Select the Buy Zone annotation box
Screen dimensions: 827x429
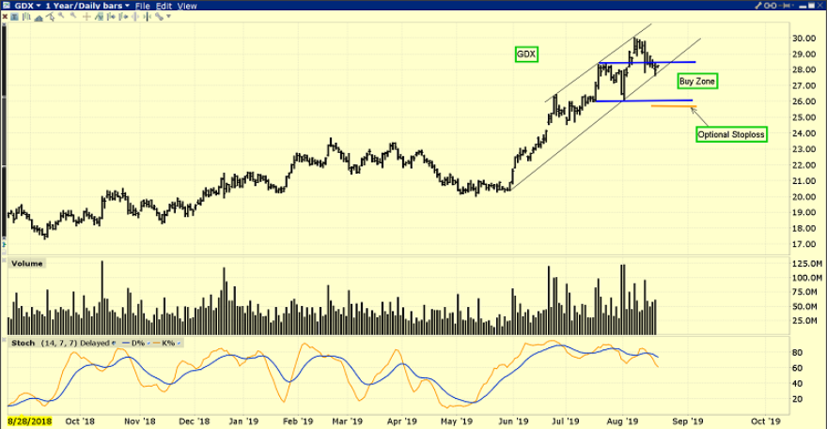pos(697,81)
